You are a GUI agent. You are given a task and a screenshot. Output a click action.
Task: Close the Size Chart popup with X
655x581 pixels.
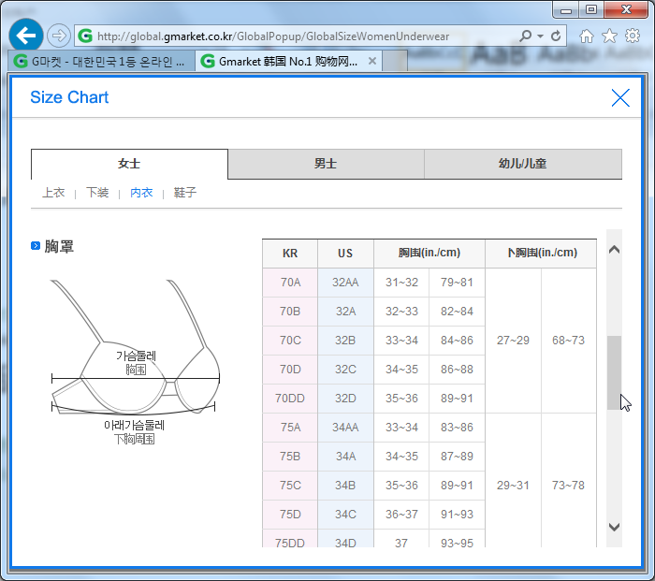tap(620, 97)
